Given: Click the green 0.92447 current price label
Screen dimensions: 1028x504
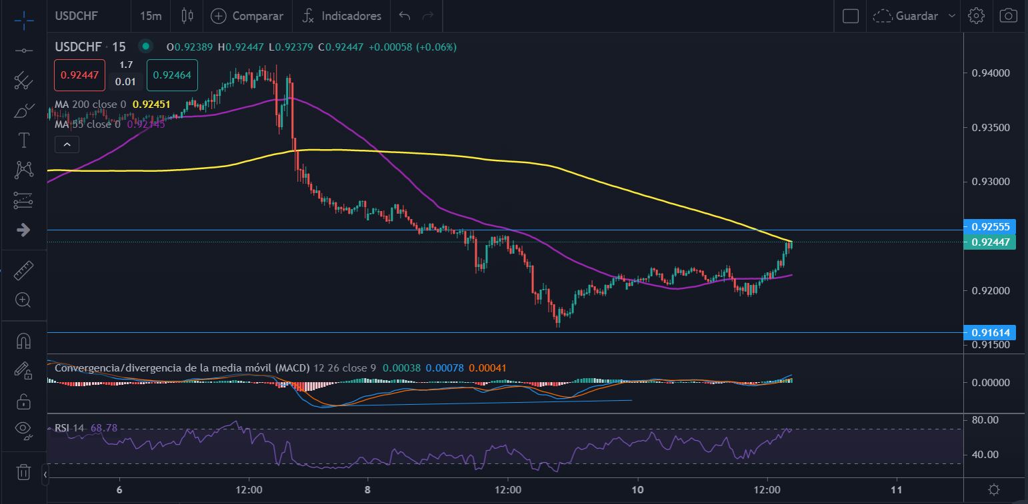Looking at the screenshot, I should click(x=990, y=242).
